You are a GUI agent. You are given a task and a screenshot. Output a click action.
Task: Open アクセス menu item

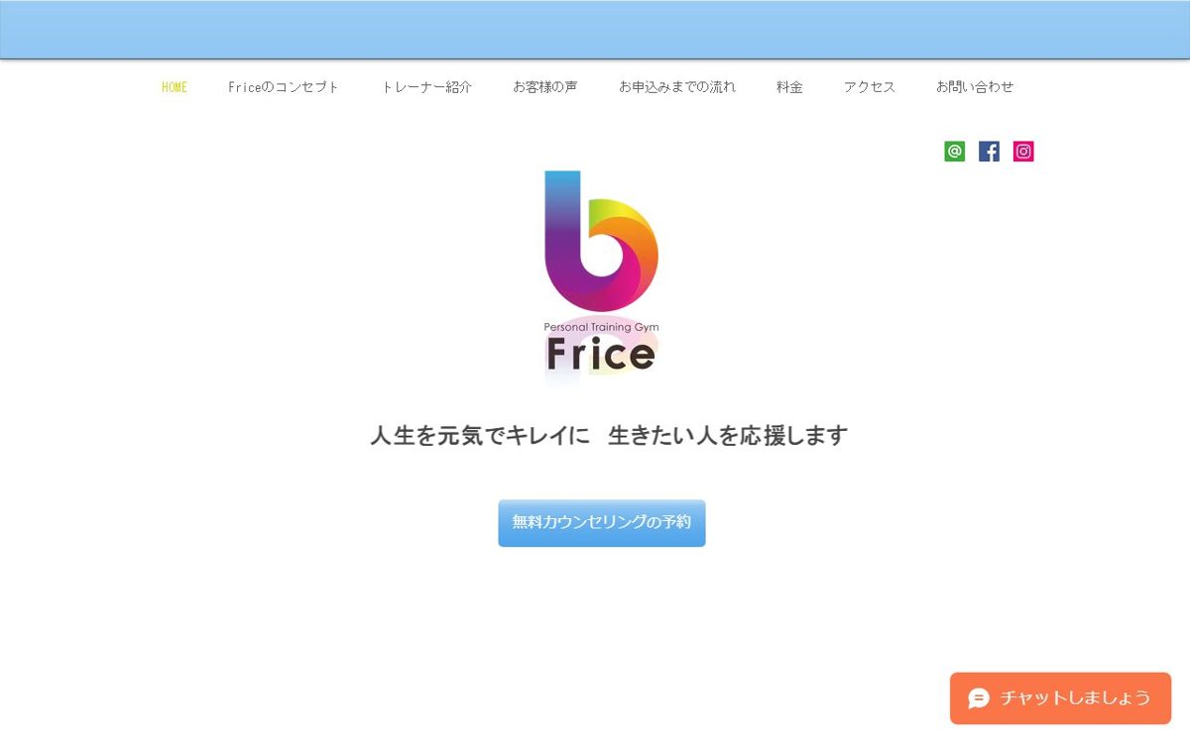[x=870, y=87]
